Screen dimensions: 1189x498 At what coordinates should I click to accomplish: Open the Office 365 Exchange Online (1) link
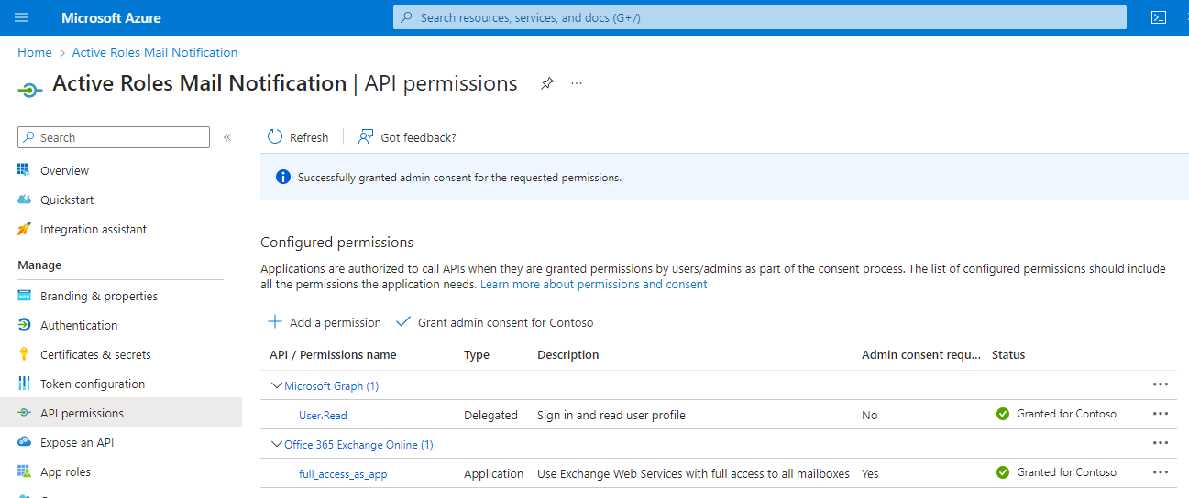[x=358, y=444]
